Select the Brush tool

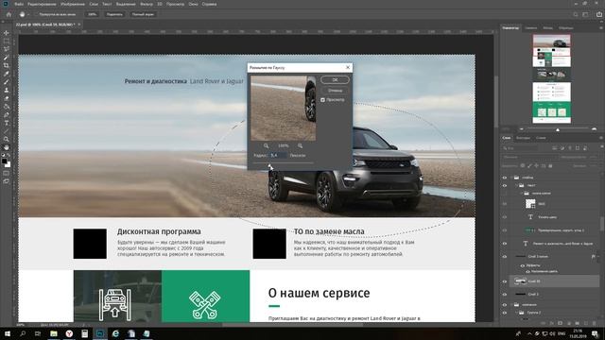pyautogui.click(x=7, y=82)
